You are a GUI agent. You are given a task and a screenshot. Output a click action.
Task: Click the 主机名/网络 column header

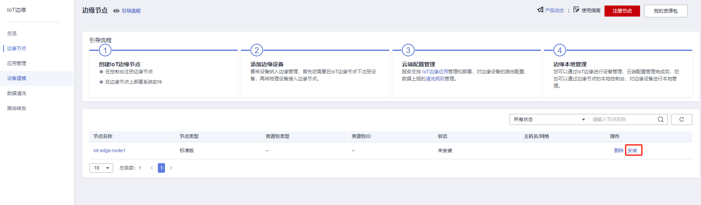(x=536, y=136)
